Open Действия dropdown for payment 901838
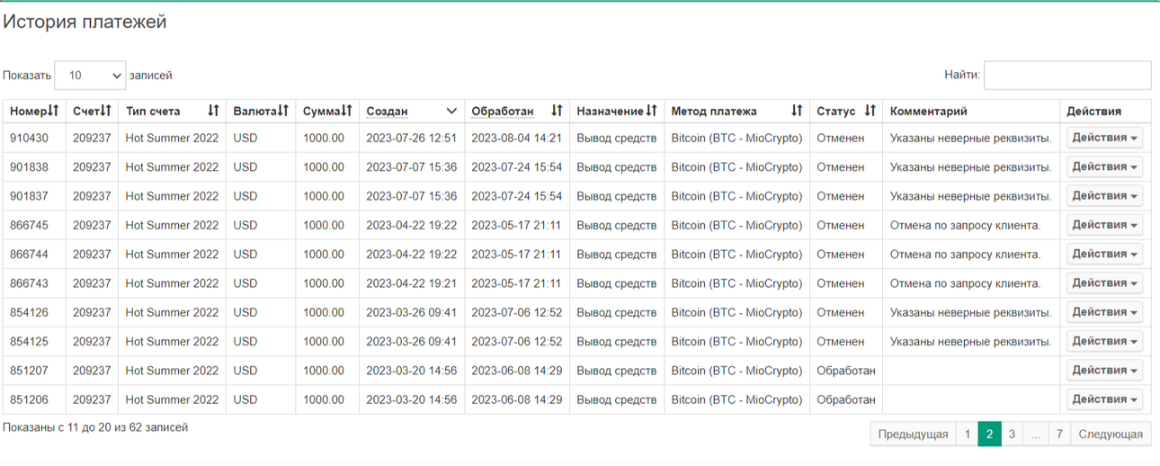1160x466 pixels. [x=1104, y=166]
